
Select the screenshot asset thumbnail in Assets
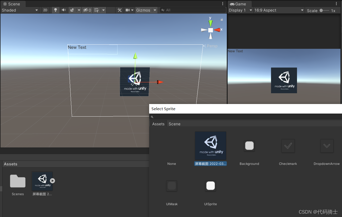point(42,181)
